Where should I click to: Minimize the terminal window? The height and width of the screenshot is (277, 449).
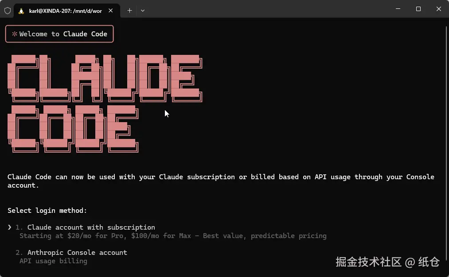point(398,9)
